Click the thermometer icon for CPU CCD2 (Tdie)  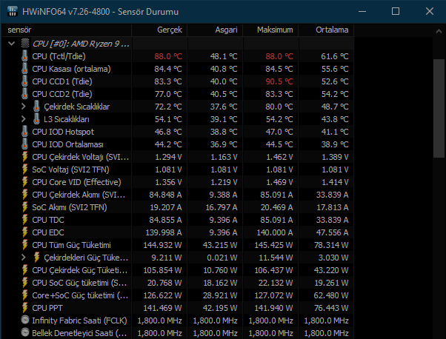25,94
